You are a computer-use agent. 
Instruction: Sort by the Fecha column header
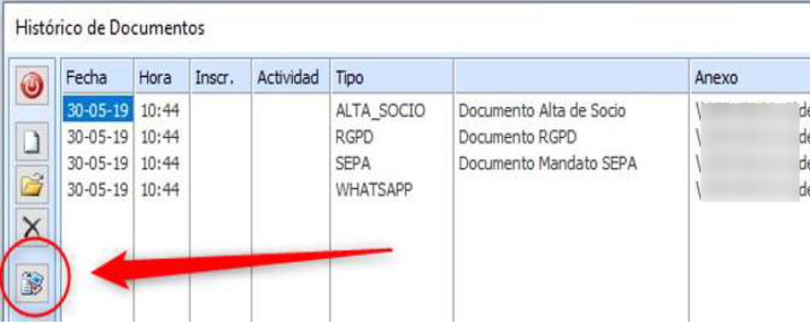tap(86, 77)
